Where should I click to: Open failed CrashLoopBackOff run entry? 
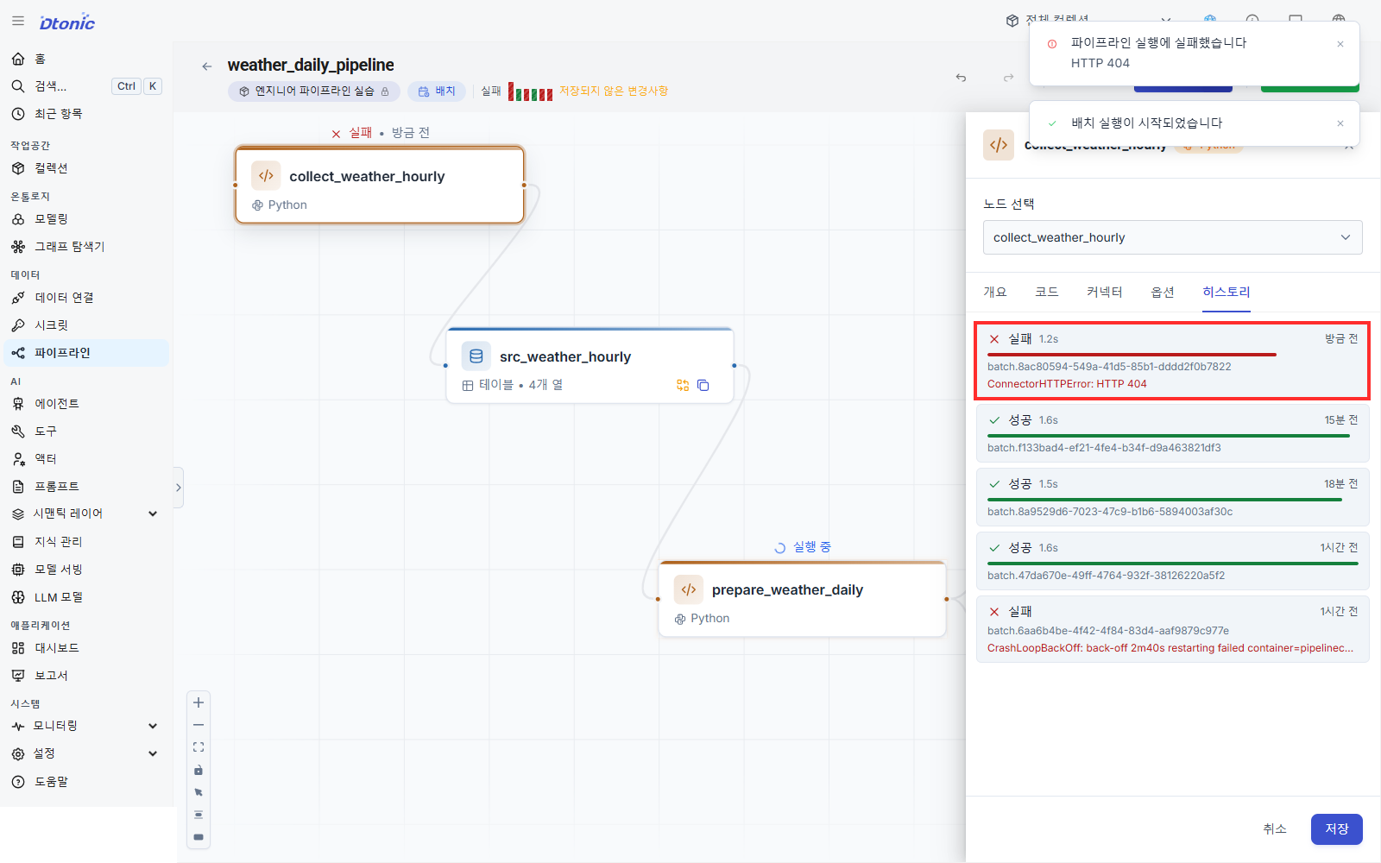[x=1172, y=629]
